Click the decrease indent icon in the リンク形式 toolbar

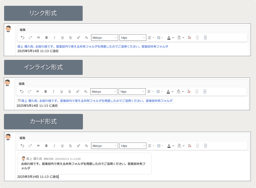point(197,37)
